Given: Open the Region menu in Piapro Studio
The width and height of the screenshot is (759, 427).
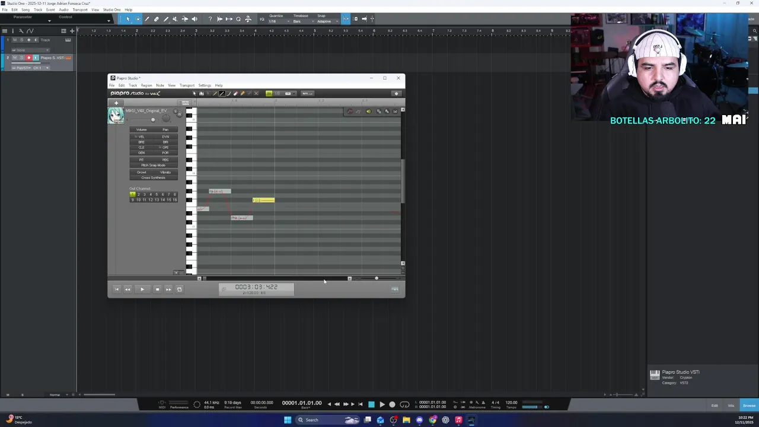Looking at the screenshot, I should click(x=146, y=85).
